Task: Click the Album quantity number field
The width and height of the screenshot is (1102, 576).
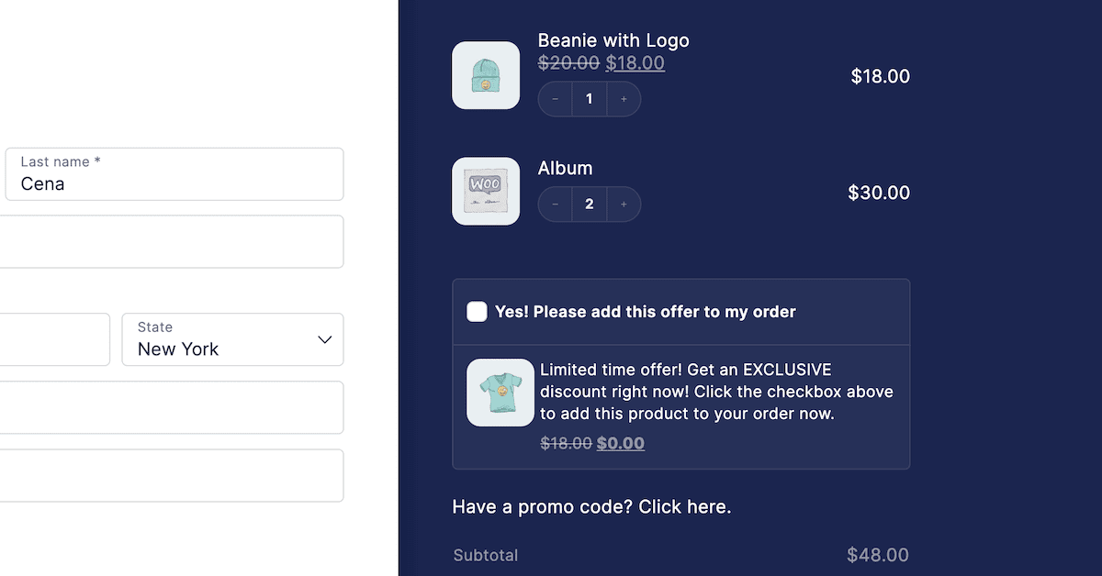Action: pyautogui.click(x=589, y=205)
